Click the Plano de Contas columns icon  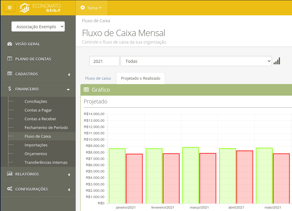click(x=10, y=59)
